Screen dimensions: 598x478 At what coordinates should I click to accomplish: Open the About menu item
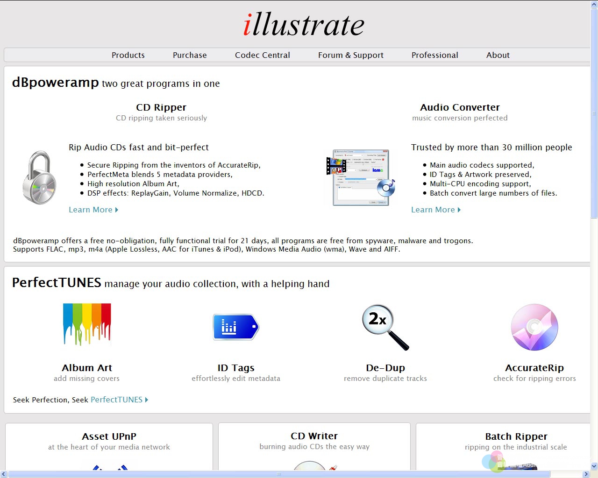point(498,55)
